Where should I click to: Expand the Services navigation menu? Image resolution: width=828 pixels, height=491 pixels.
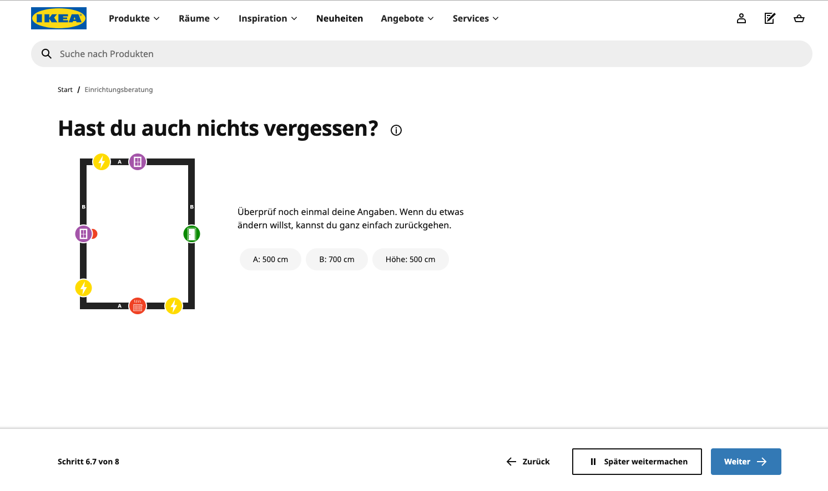[x=476, y=18]
